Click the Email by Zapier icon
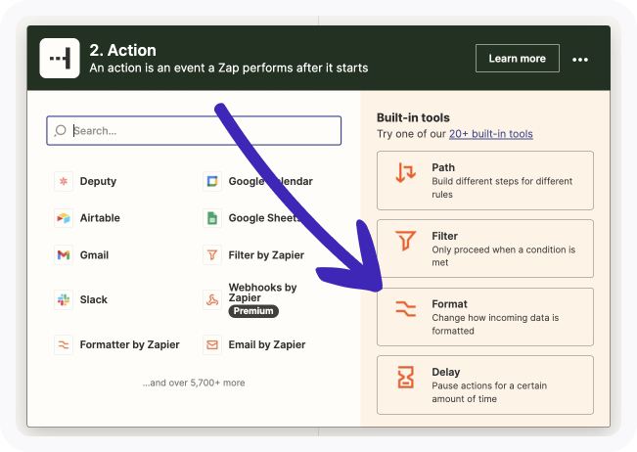This screenshot has height=452, width=637. pyautogui.click(x=211, y=344)
